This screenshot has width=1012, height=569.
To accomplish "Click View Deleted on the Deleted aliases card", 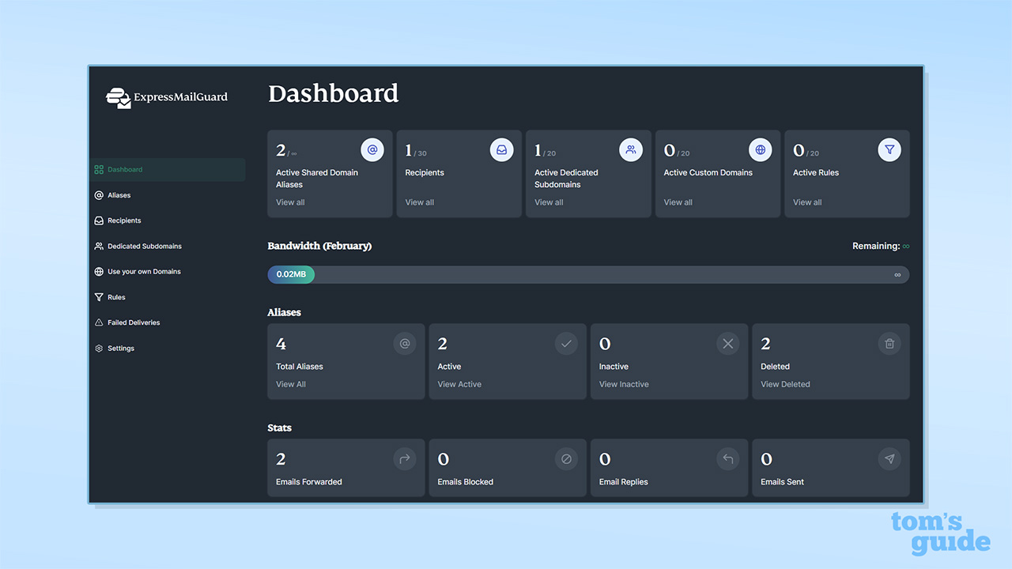I will 785,384.
